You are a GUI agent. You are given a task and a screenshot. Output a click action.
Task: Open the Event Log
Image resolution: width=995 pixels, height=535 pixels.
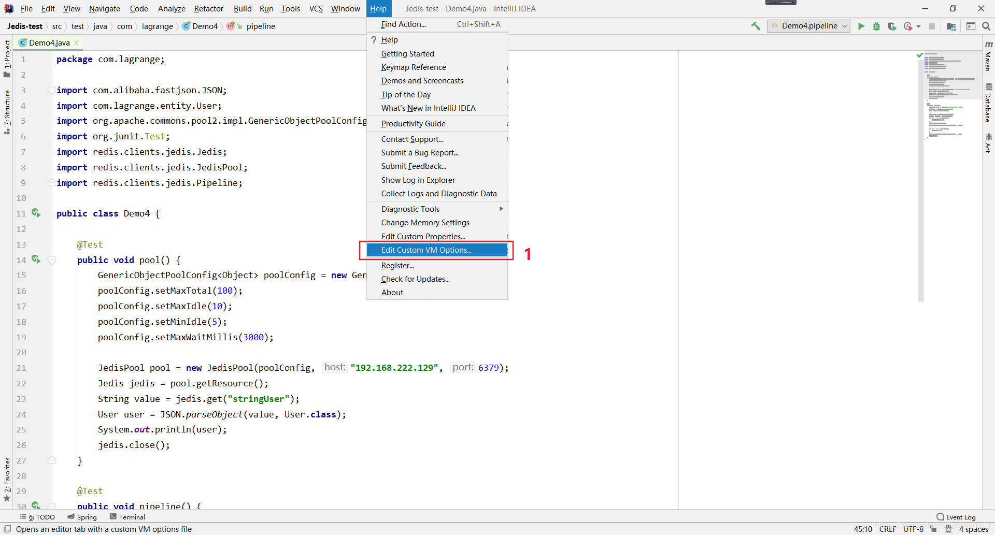tap(956, 517)
